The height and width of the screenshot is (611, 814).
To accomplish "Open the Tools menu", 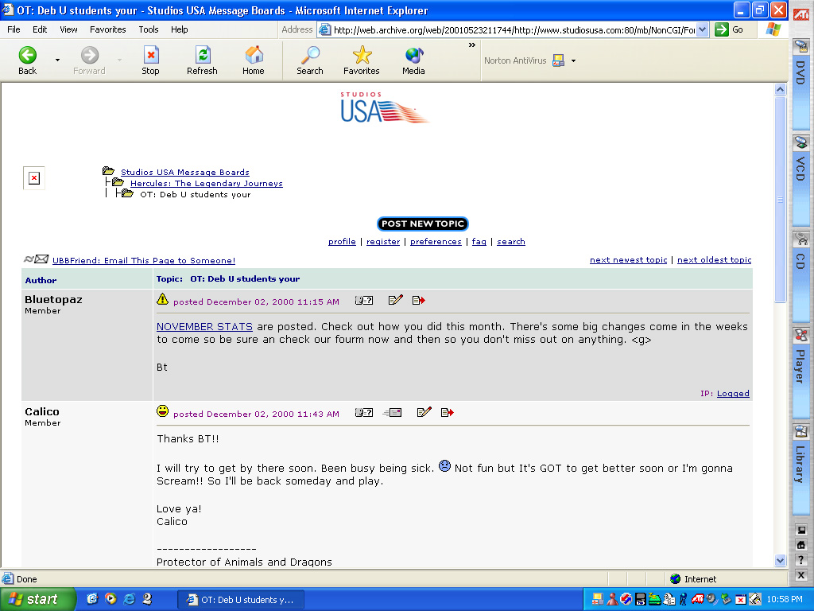I will click(149, 29).
